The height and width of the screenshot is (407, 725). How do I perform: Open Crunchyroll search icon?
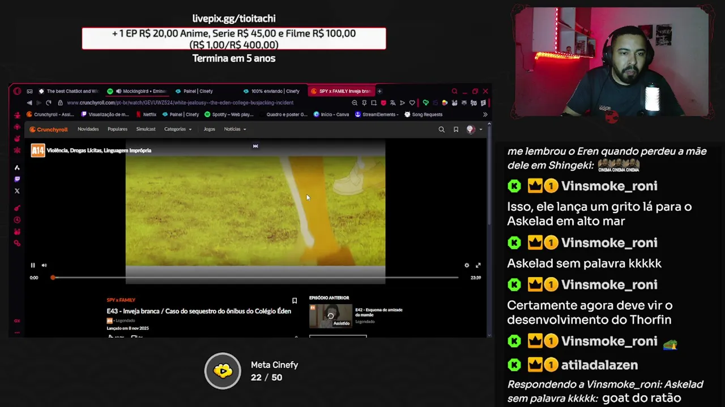point(441,129)
